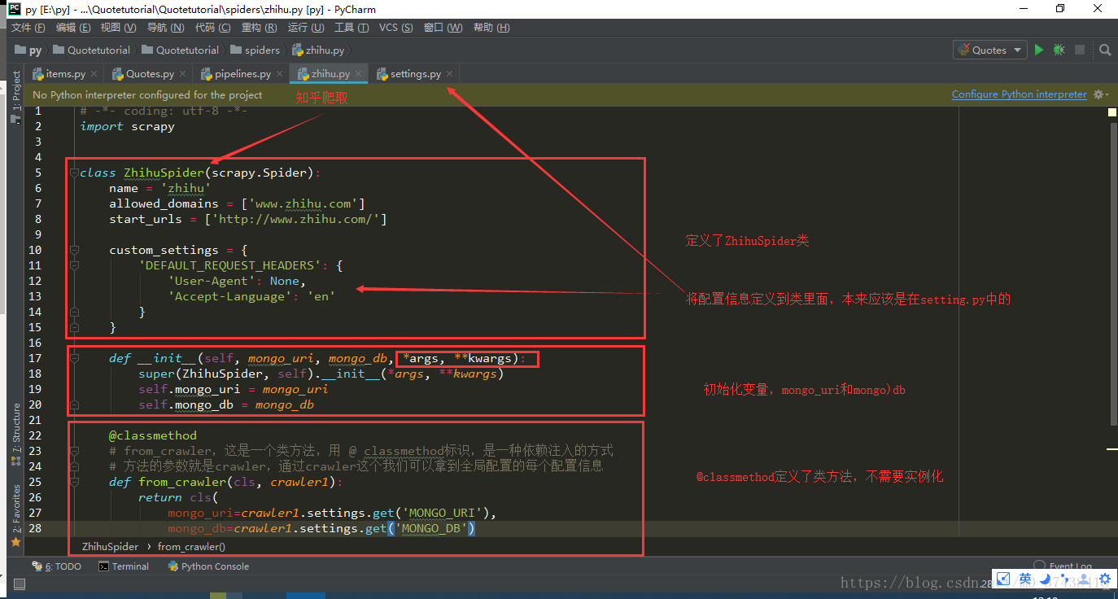1118x599 pixels.
Task: Open the 工具 (T) menu
Action: (x=352, y=27)
